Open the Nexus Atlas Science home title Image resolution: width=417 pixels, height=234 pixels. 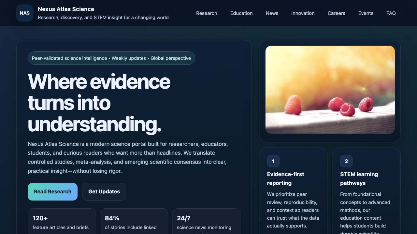click(66, 9)
